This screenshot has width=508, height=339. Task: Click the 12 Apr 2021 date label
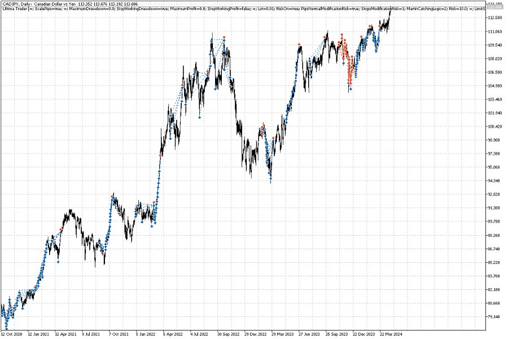(65, 334)
